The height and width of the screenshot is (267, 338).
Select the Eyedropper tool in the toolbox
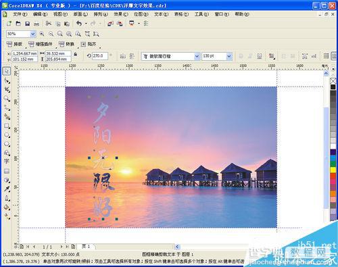click(7, 189)
